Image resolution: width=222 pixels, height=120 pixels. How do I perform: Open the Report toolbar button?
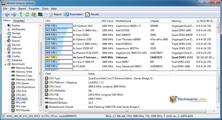55,14
